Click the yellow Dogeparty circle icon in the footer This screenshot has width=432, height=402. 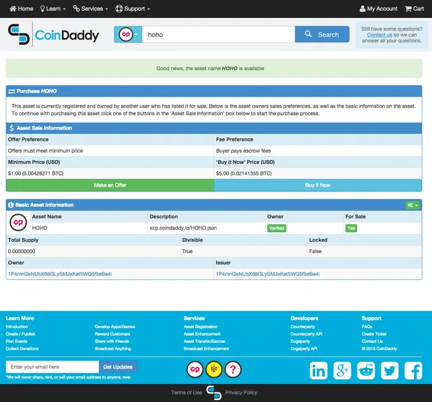(214, 370)
